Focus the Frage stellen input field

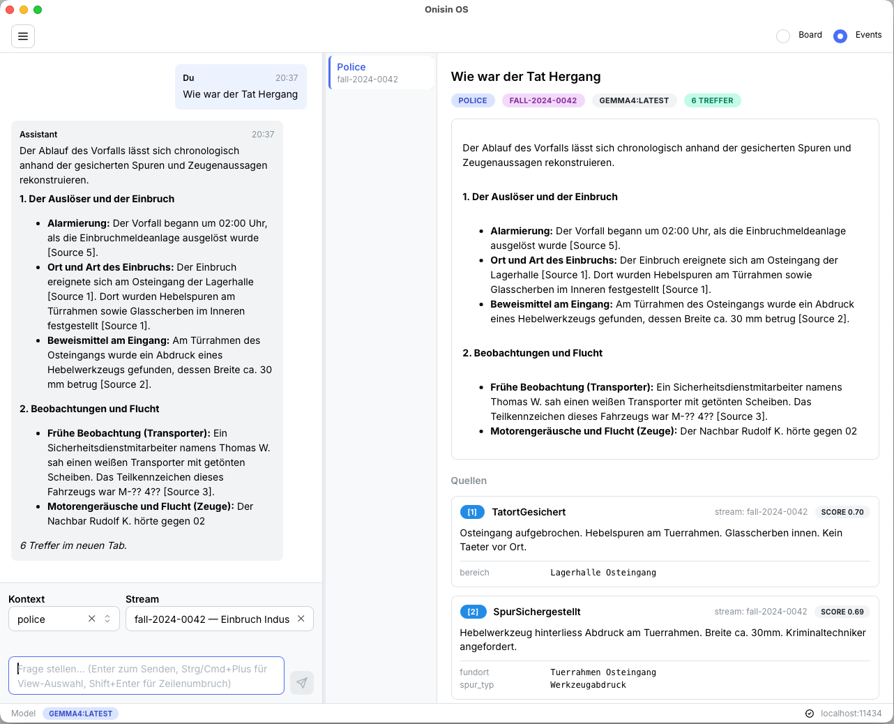coord(146,676)
